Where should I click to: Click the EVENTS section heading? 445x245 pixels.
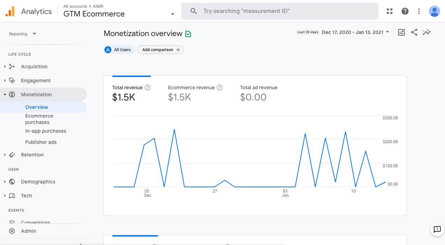16,210
